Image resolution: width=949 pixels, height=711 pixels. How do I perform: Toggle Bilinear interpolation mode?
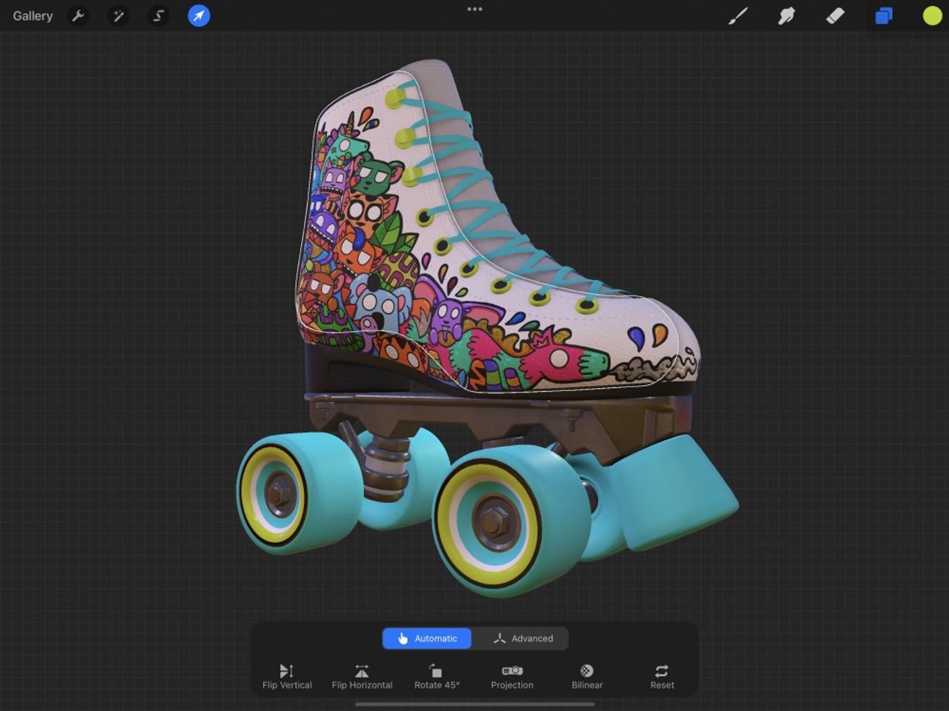pyautogui.click(x=586, y=675)
